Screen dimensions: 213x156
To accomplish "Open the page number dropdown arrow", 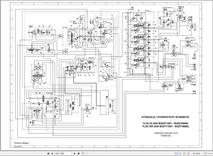I will click(x=71, y=154).
